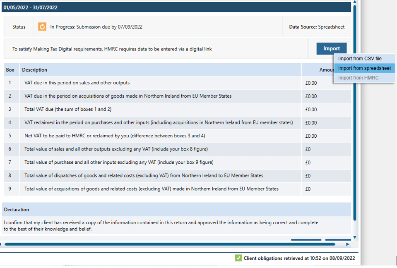Click the horizontal scrollbar left arrow
The height and width of the screenshot is (268, 397).
coord(2,244)
